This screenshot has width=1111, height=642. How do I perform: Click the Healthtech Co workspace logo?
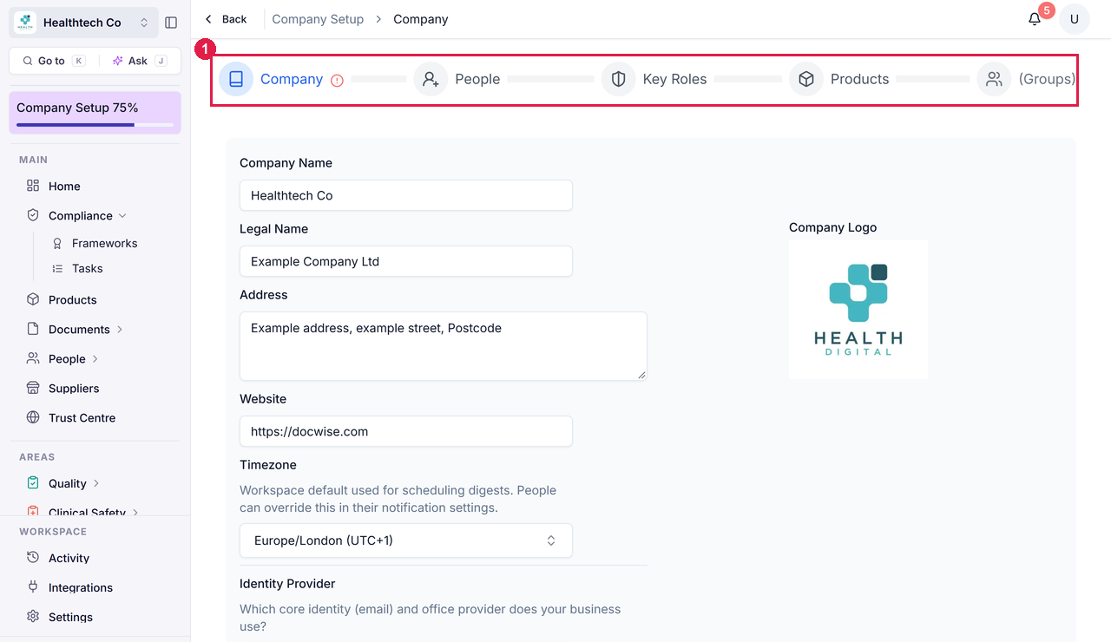click(x=25, y=23)
